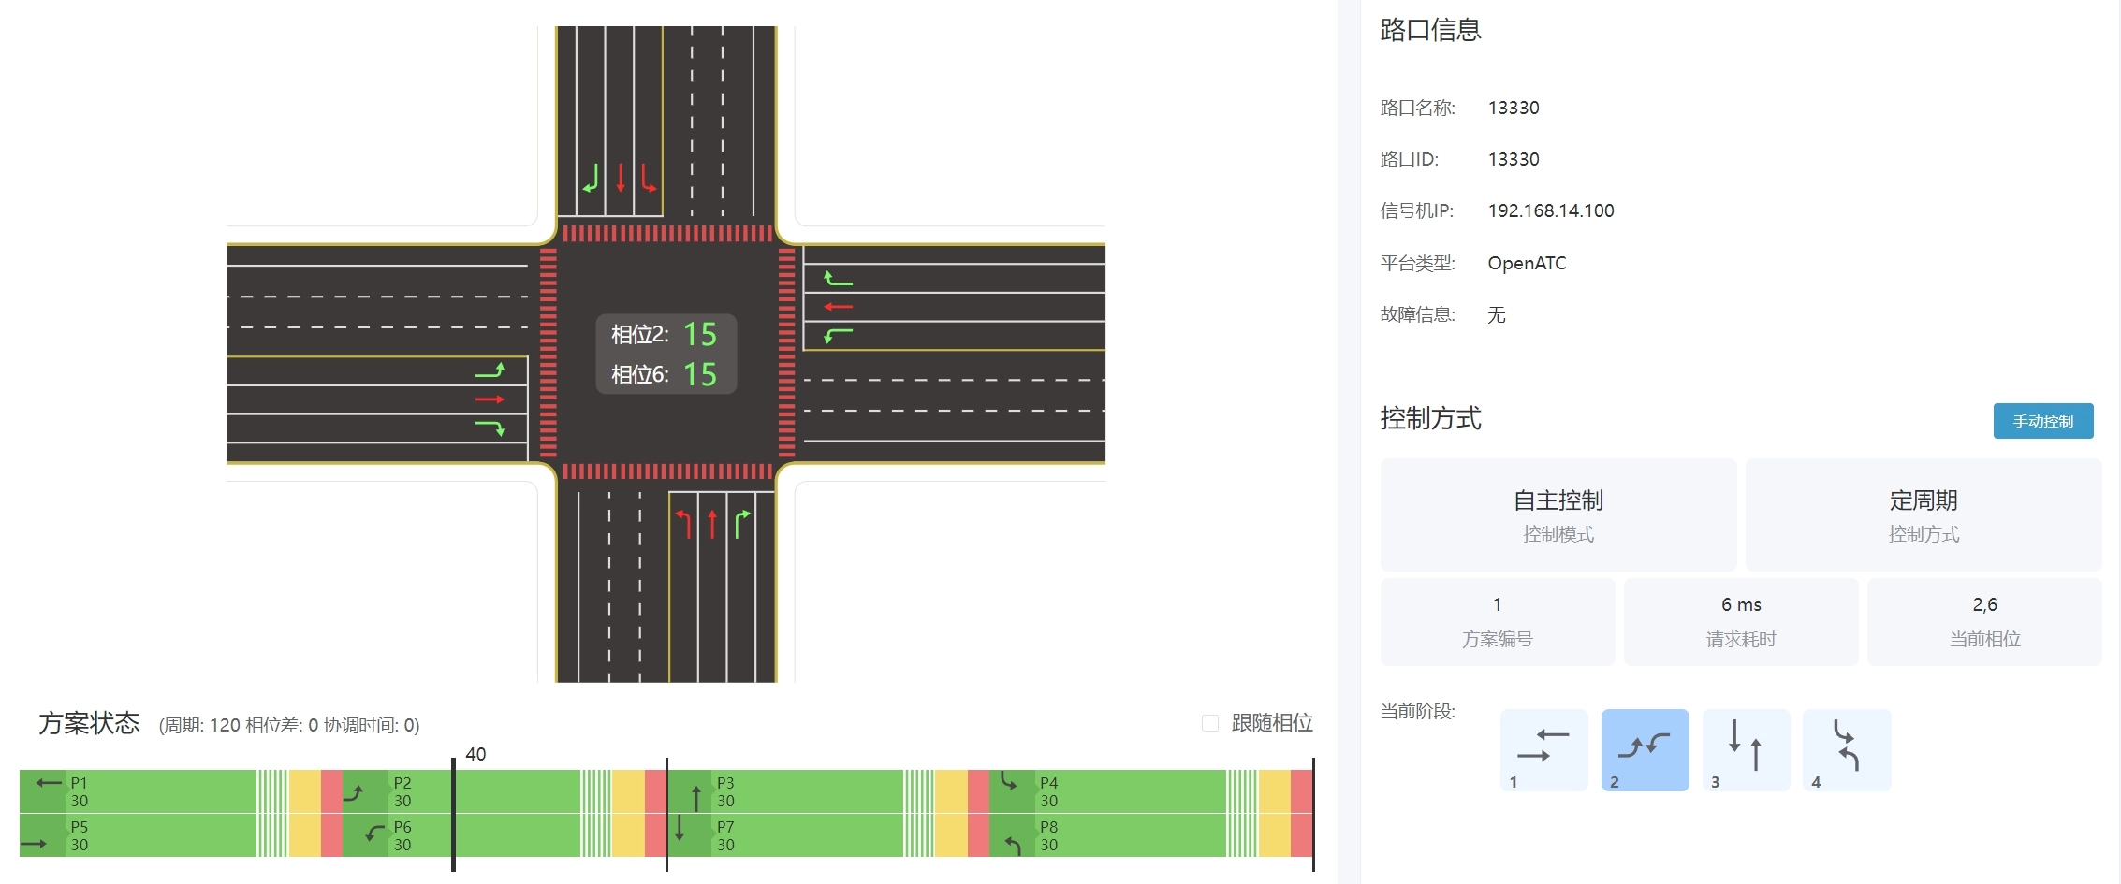Click the P7 downward arrow in timeline
The image size is (2121, 884).
tap(680, 828)
